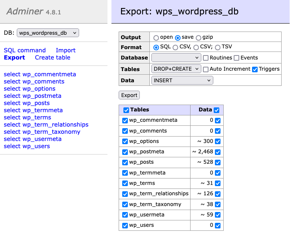Toggle the select-all Tables header checkbox
Viewport: 290px width, 234px height.
click(x=126, y=110)
